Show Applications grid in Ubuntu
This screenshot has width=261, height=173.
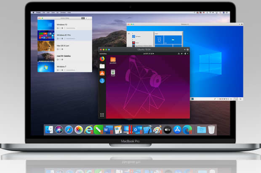click(102, 115)
